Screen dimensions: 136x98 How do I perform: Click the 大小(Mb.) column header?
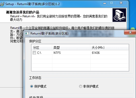[109, 47]
